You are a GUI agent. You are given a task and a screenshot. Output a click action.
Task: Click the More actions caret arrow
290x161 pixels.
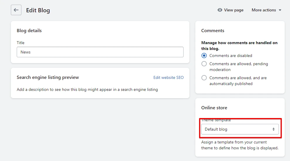coord(280,10)
